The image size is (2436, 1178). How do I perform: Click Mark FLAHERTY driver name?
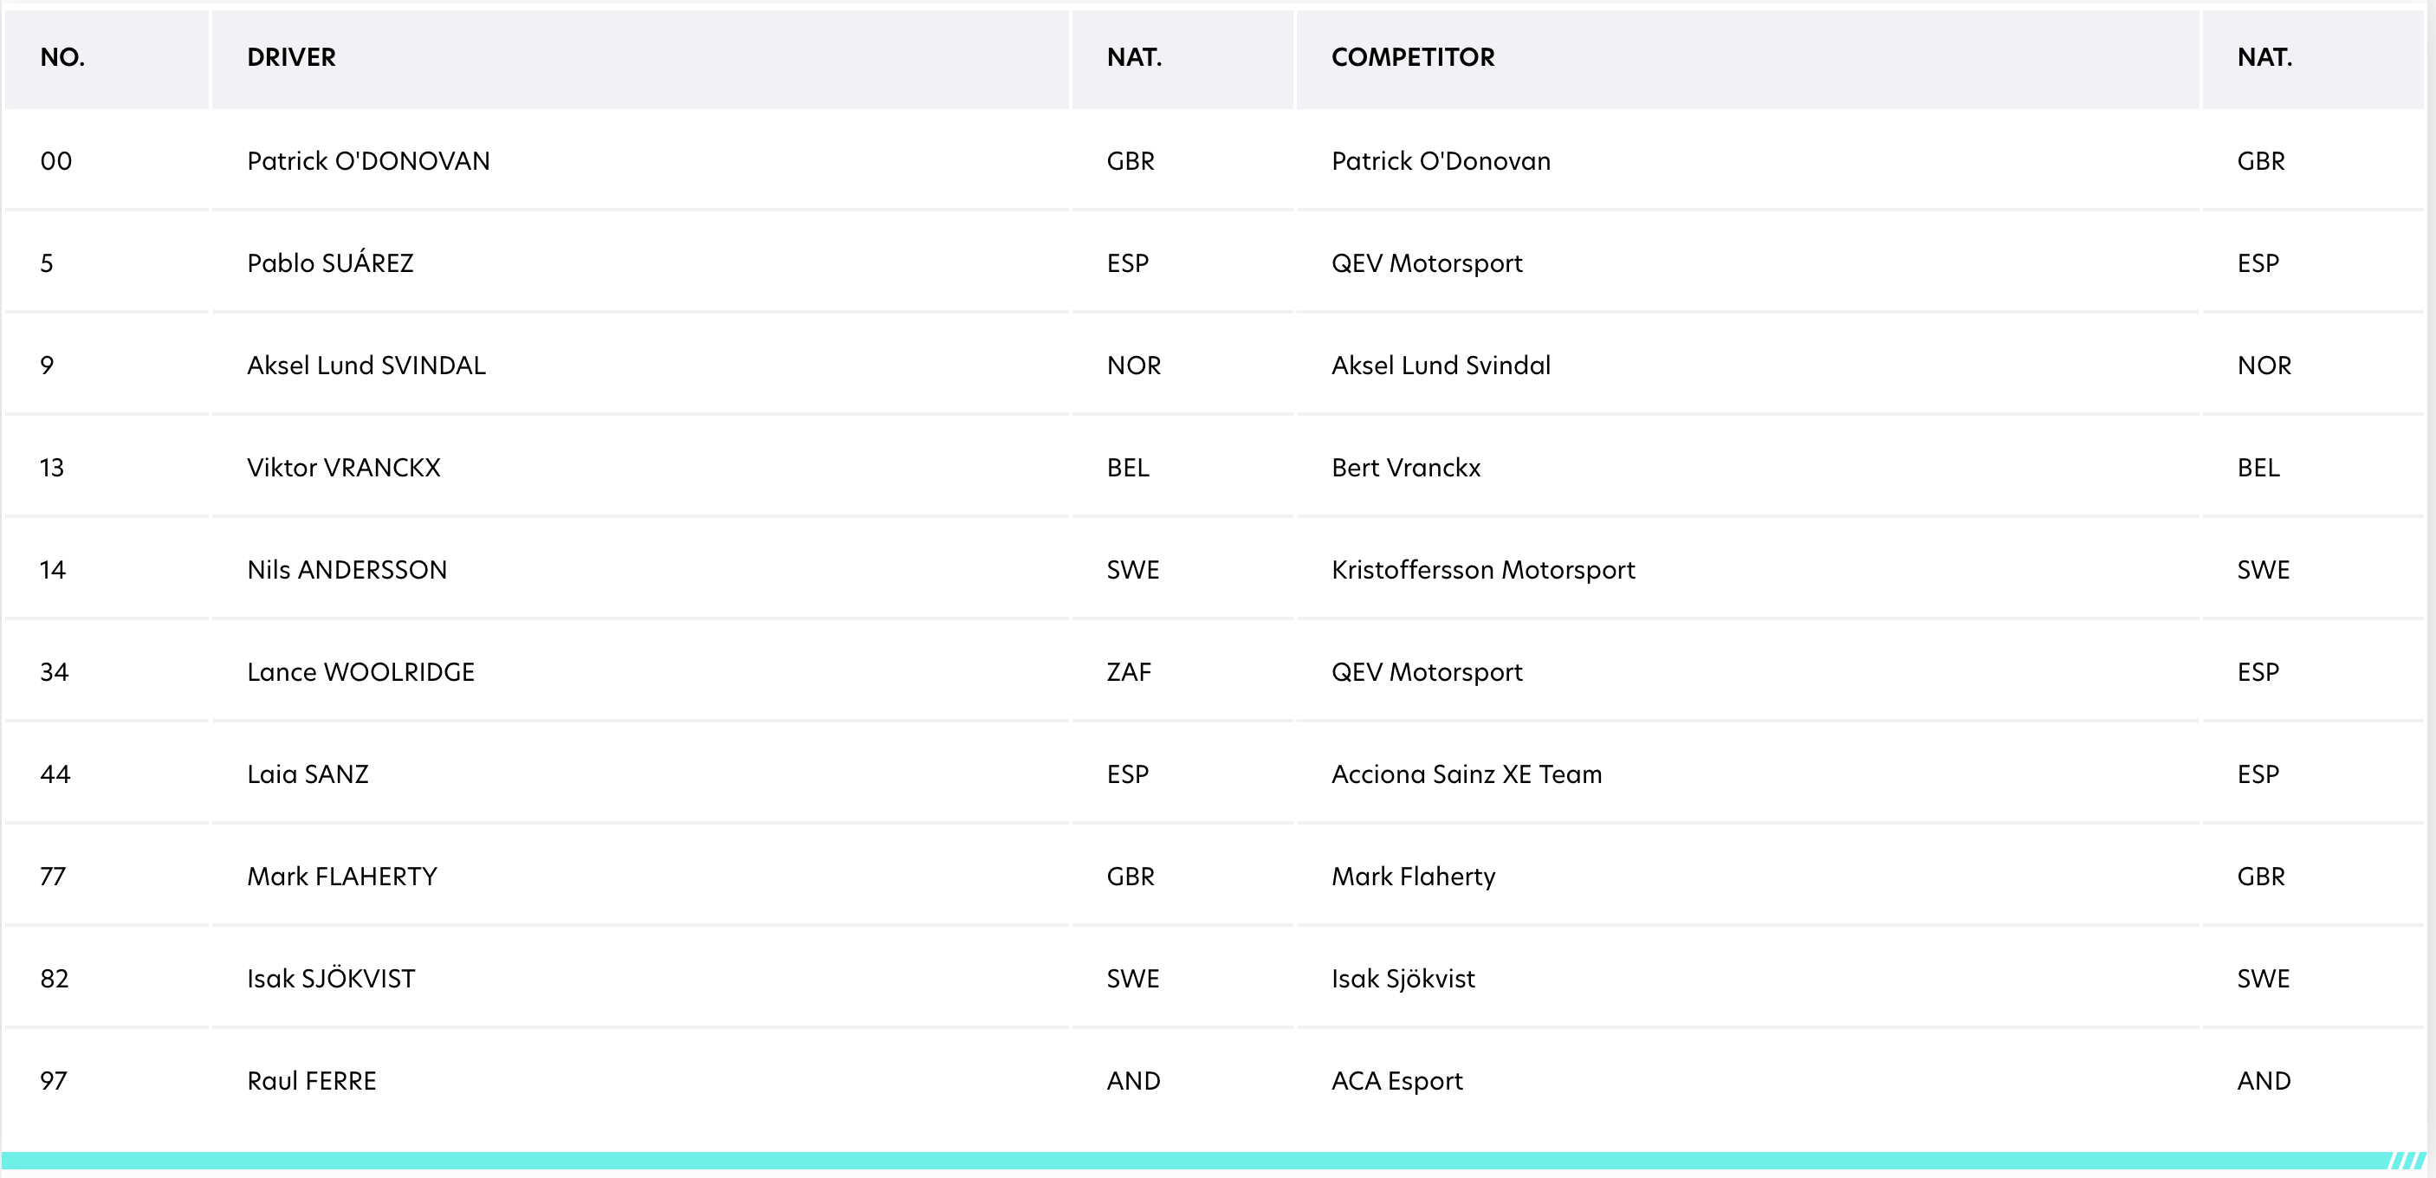[341, 876]
